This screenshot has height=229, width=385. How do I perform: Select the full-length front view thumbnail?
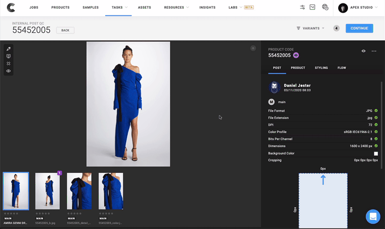click(x=16, y=191)
